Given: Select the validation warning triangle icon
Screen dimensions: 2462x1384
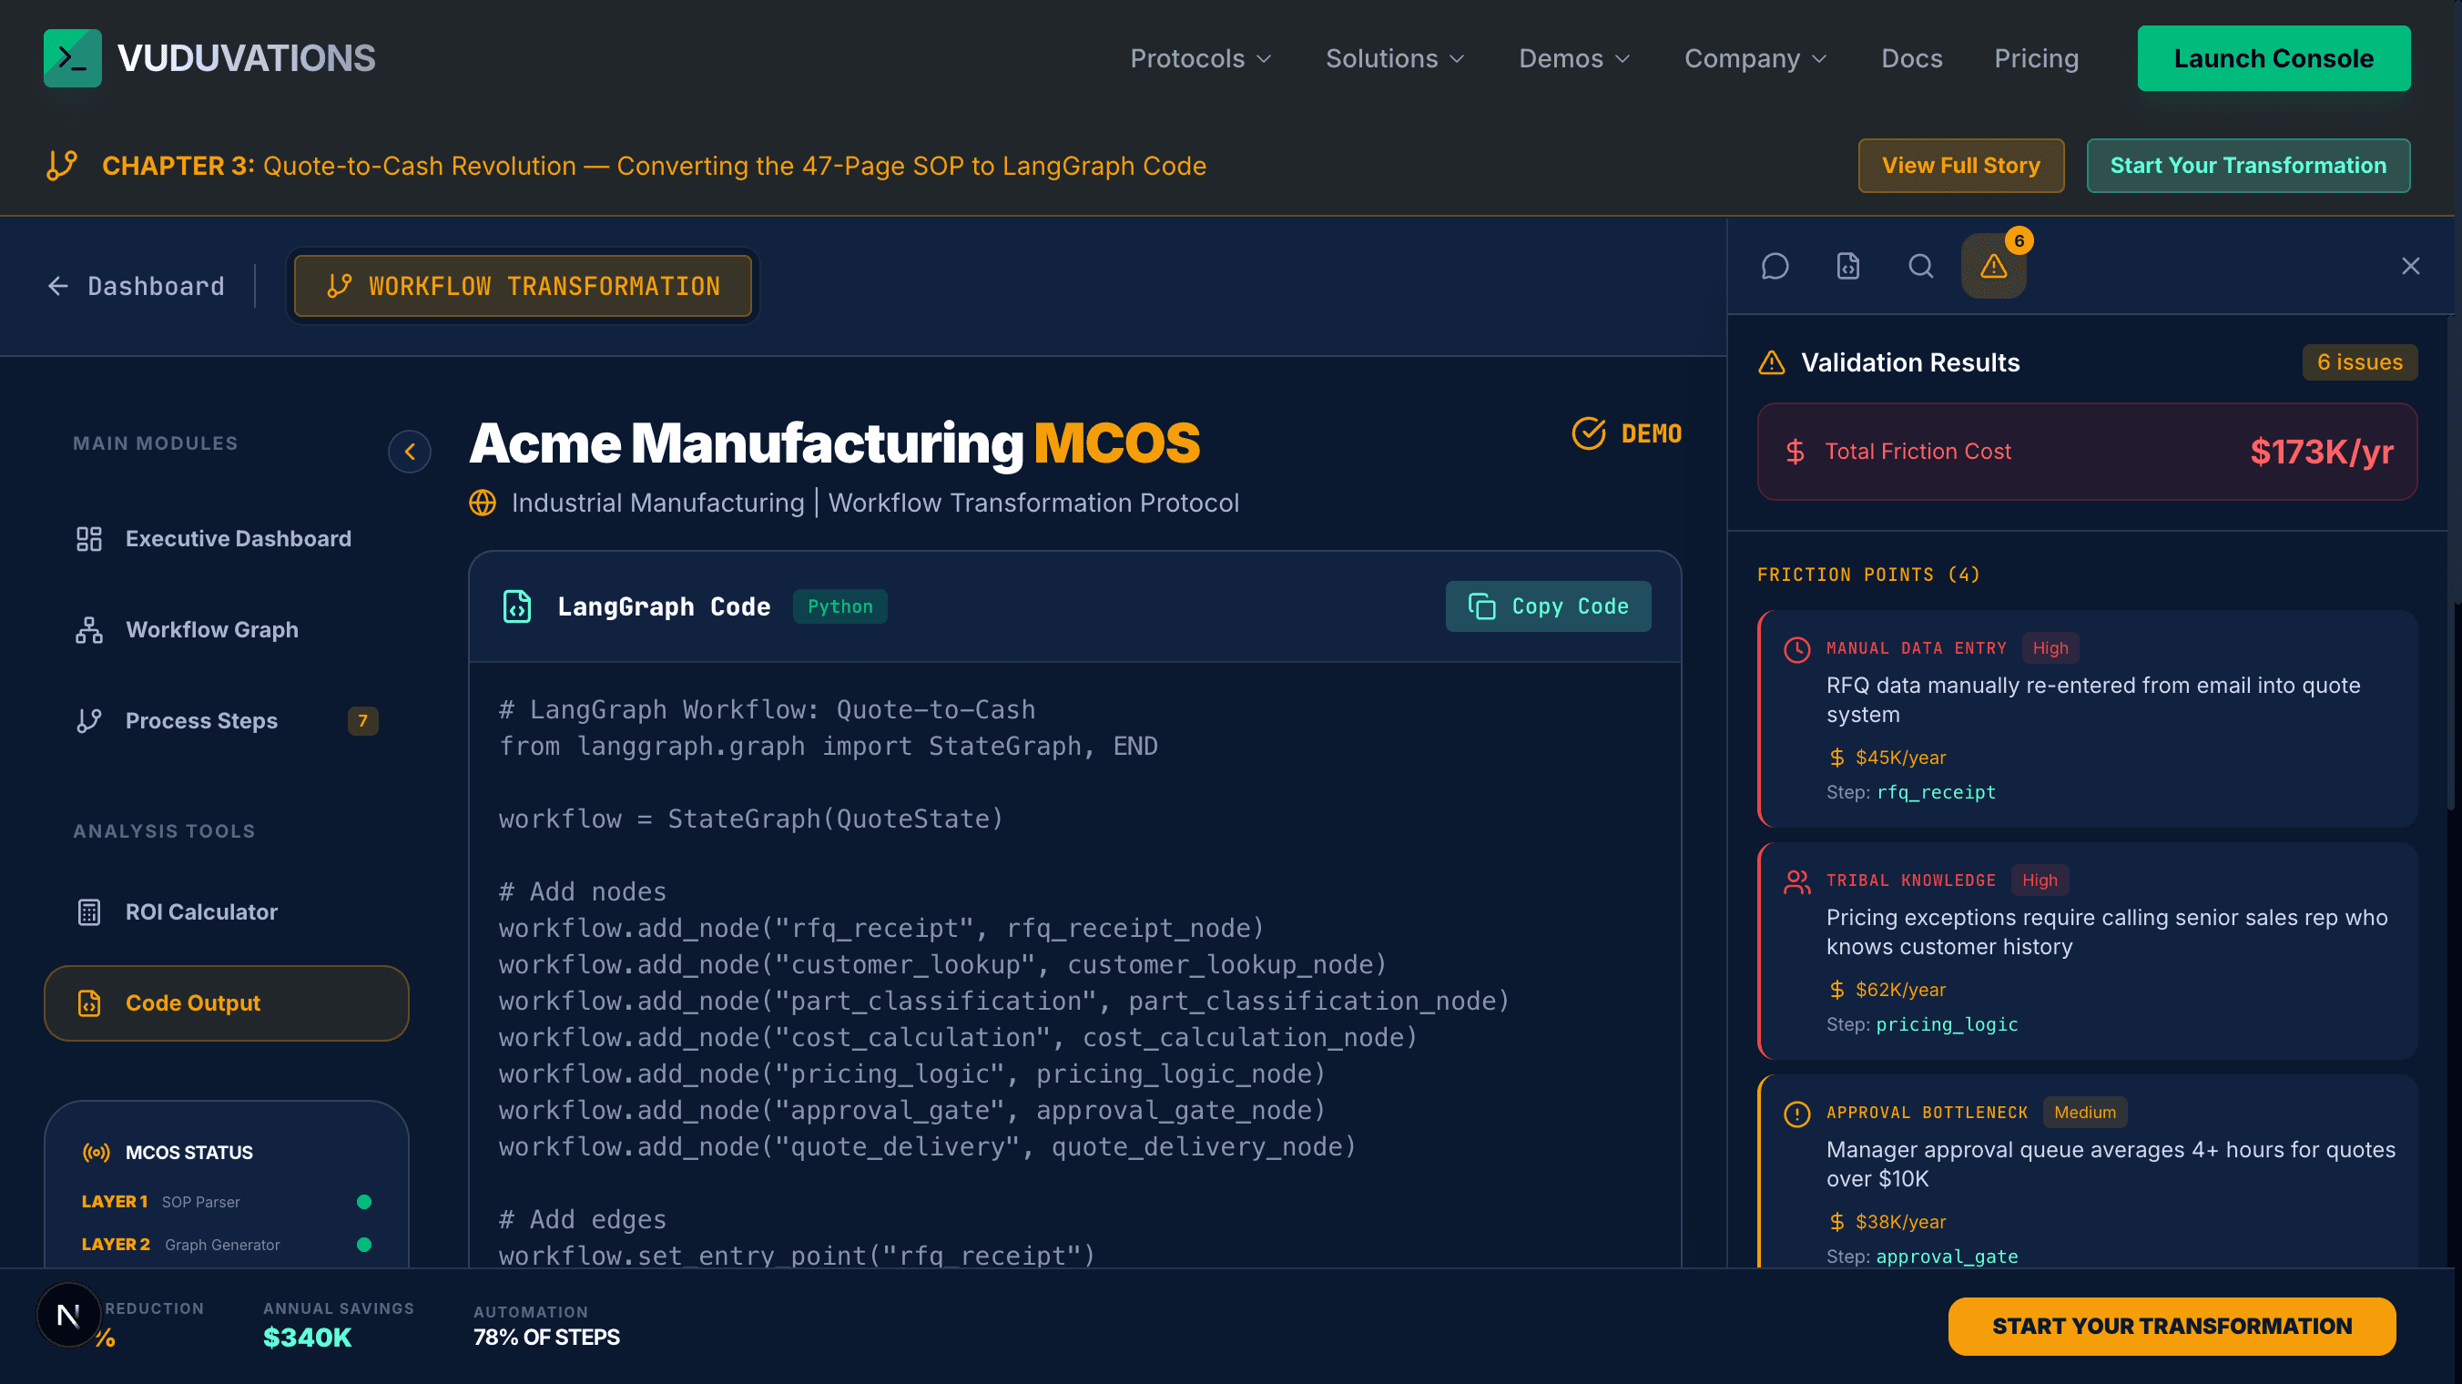Looking at the screenshot, I should click(x=1994, y=266).
